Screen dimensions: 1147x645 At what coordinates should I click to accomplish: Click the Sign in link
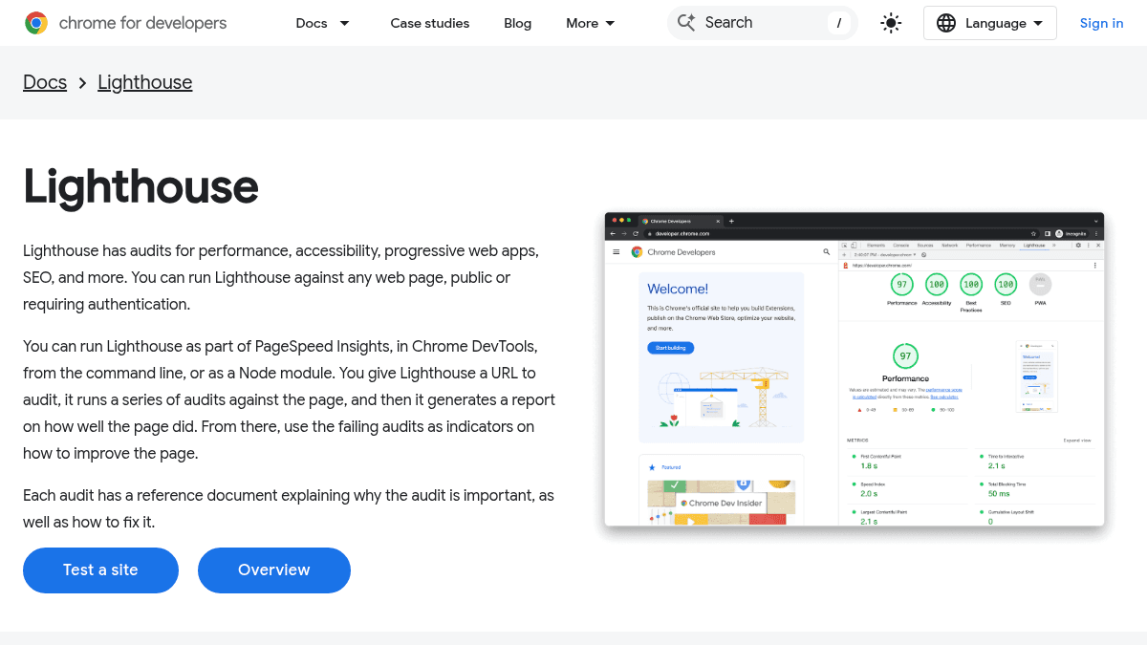click(1101, 23)
